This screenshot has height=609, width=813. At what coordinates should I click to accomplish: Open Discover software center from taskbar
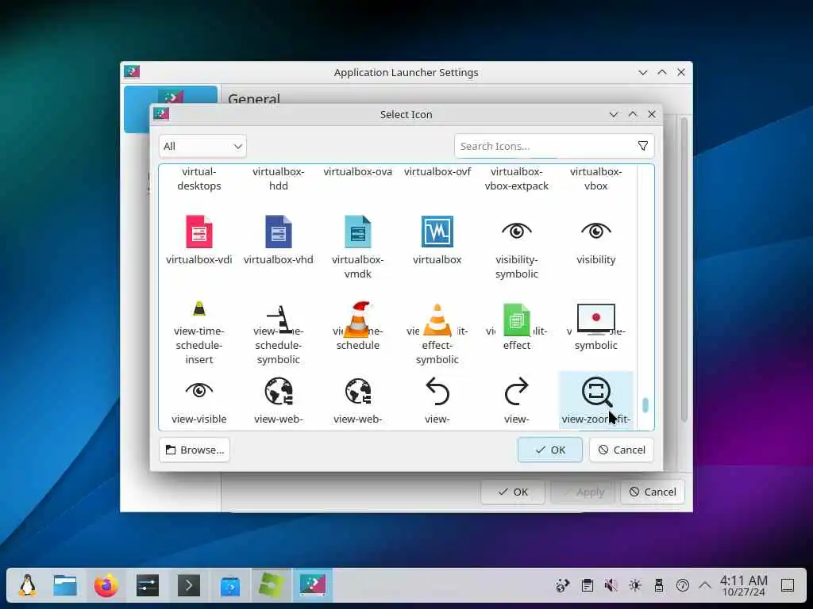click(x=230, y=586)
